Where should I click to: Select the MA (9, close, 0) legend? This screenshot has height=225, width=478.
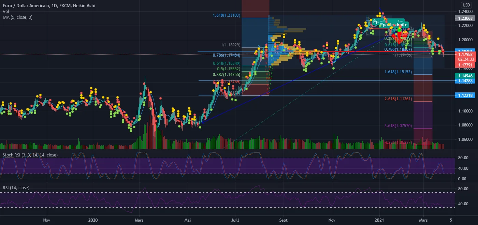tap(17, 17)
